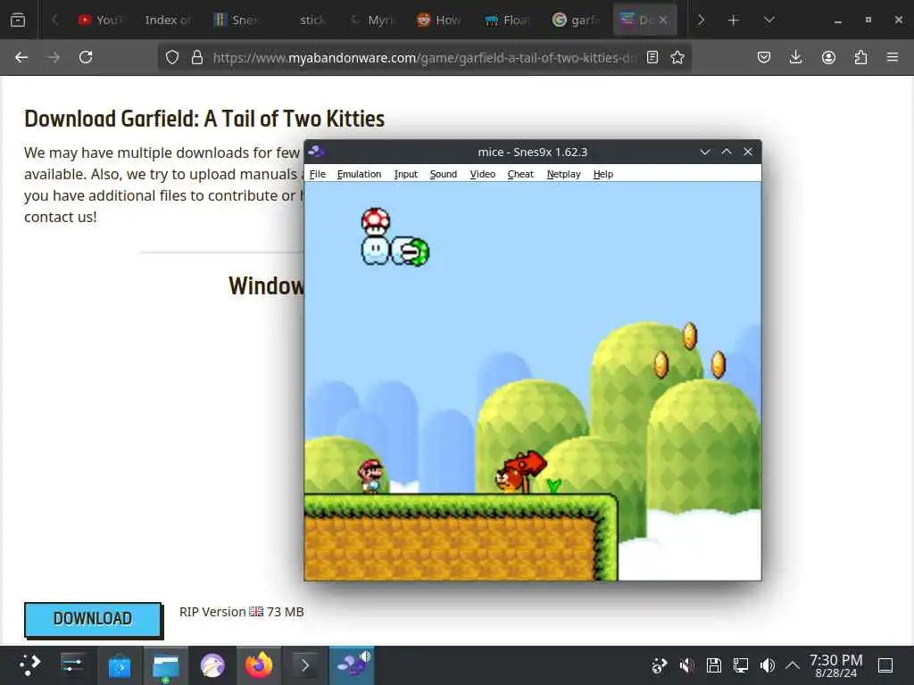Focus the myabandonware URL address field
Image resolution: width=914 pixels, height=685 pixels.
coord(424,58)
